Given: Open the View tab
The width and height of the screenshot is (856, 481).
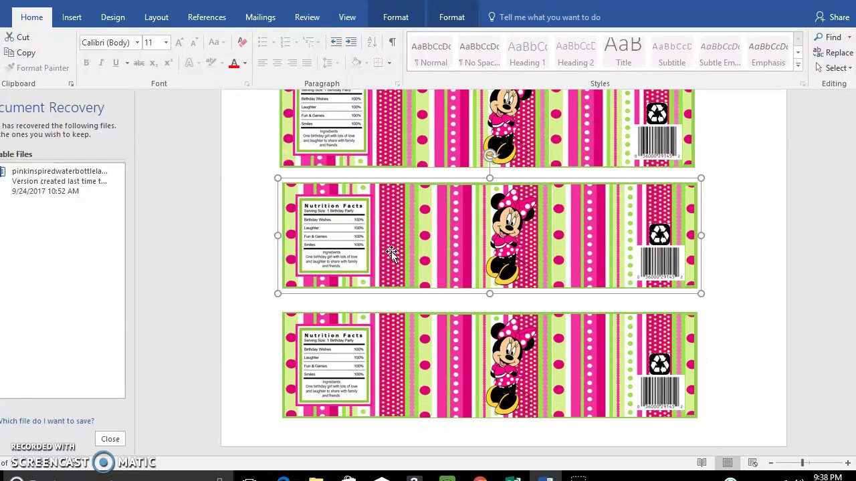Looking at the screenshot, I should (347, 17).
